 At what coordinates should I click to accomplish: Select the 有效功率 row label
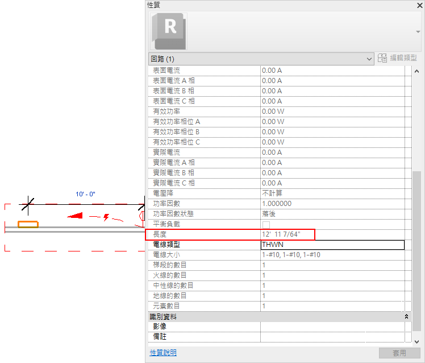(166, 112)
